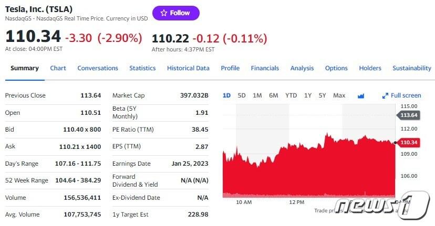The width and height of the screenshot is (435, 226).
Task: View the Profile tab
Action: click(230, 68)
